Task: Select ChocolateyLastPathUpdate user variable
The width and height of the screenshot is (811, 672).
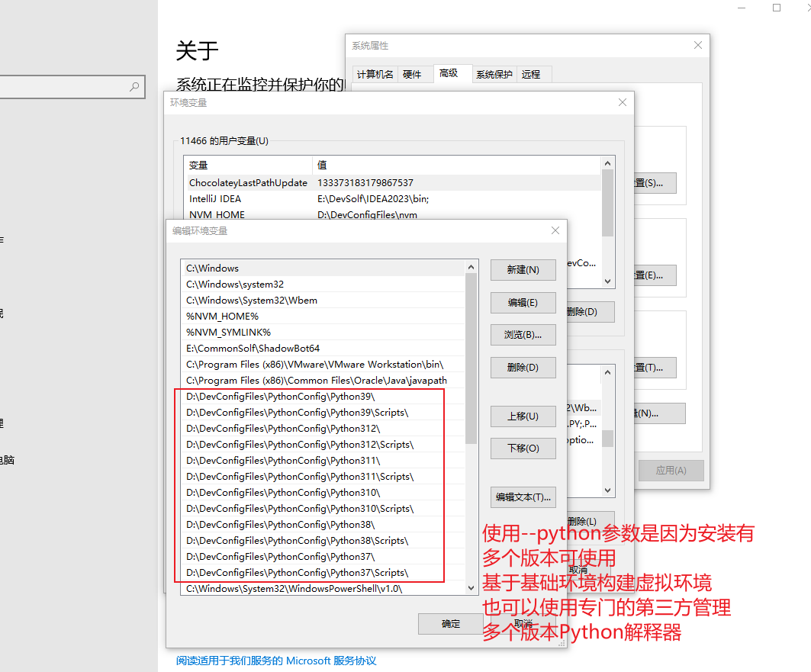Action: pos(393,183)
